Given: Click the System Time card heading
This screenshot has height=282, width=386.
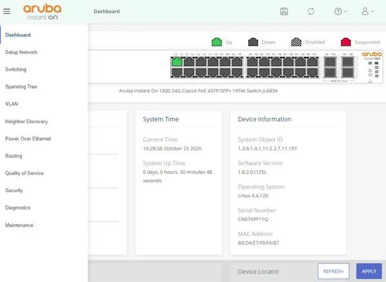Looking at the screenshot, I should [x=161, y=119].
